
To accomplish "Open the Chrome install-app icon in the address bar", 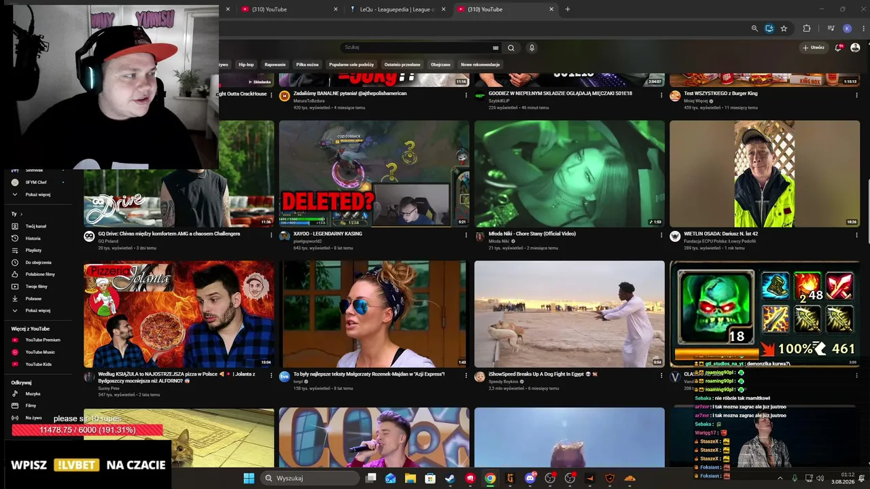I will (769, 29).
